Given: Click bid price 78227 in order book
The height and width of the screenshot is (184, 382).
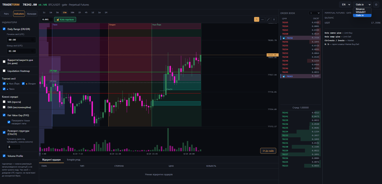Looking at the screenshot, I should [x=285, y=154].
